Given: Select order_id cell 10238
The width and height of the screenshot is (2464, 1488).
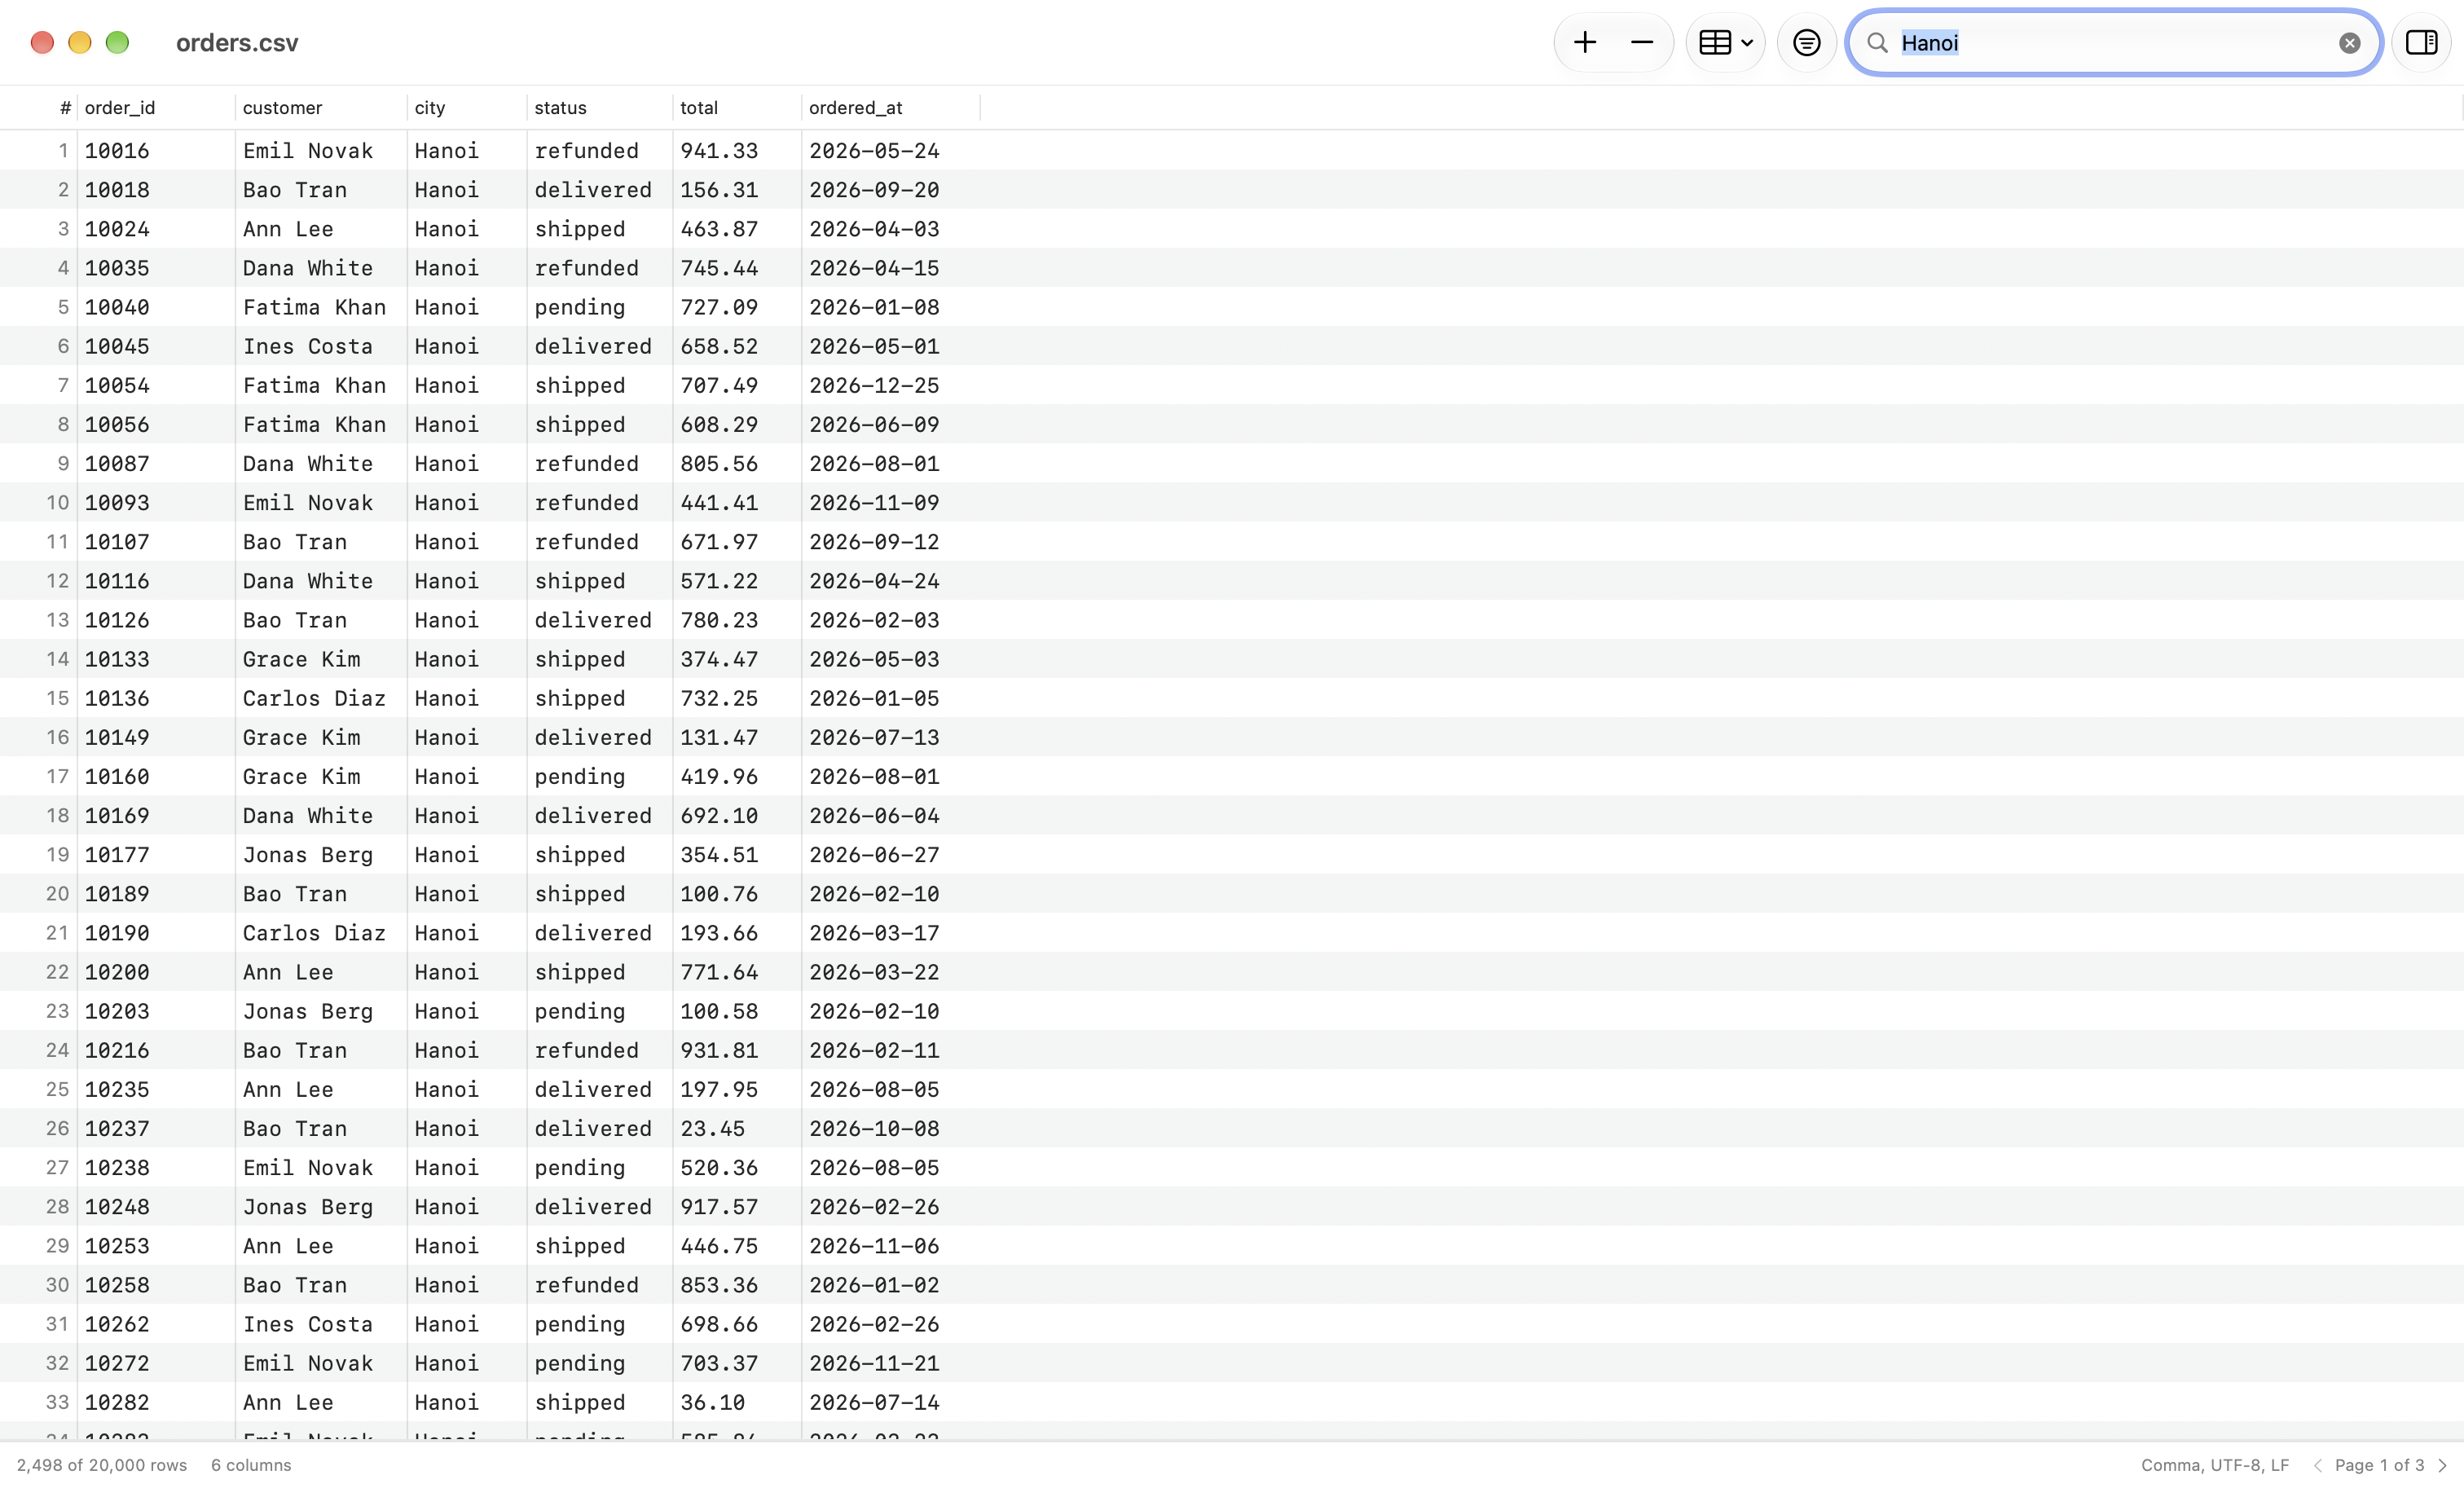Looking at the screenshot, I should click(x=156, y=1167).
